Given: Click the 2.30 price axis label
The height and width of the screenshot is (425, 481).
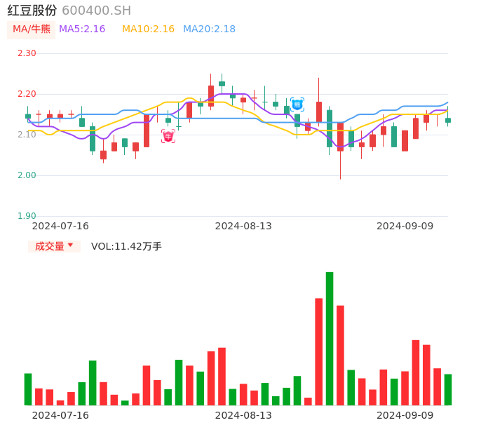Looking at the screenshot, I should point(27,53).
